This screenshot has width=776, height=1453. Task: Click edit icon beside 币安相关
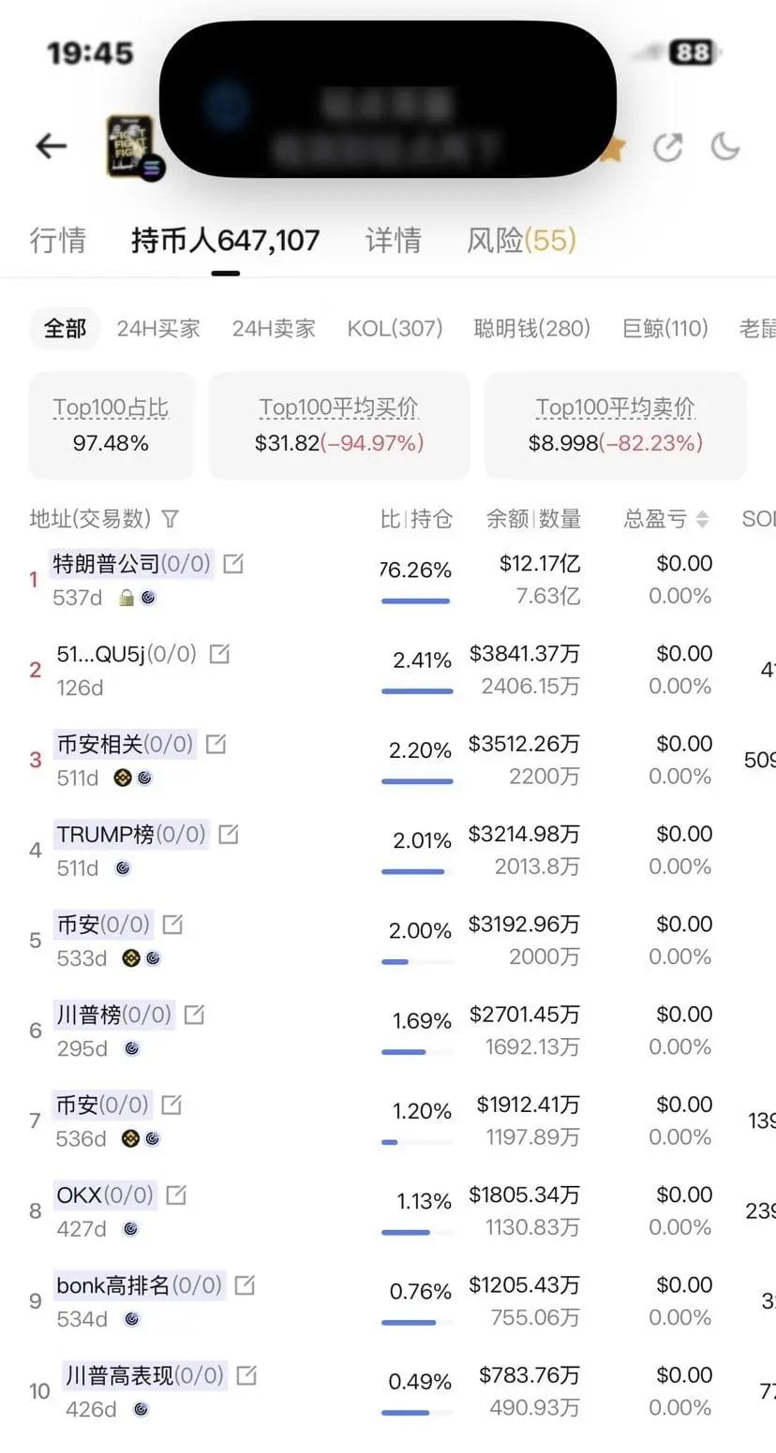click(216, 745)
